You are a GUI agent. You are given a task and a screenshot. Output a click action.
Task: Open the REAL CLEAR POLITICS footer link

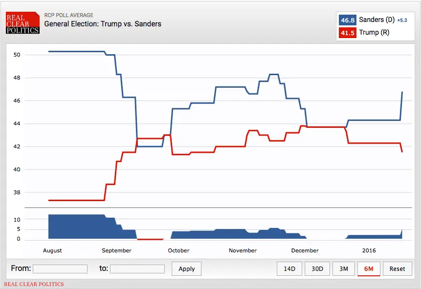tap(34, 284)
